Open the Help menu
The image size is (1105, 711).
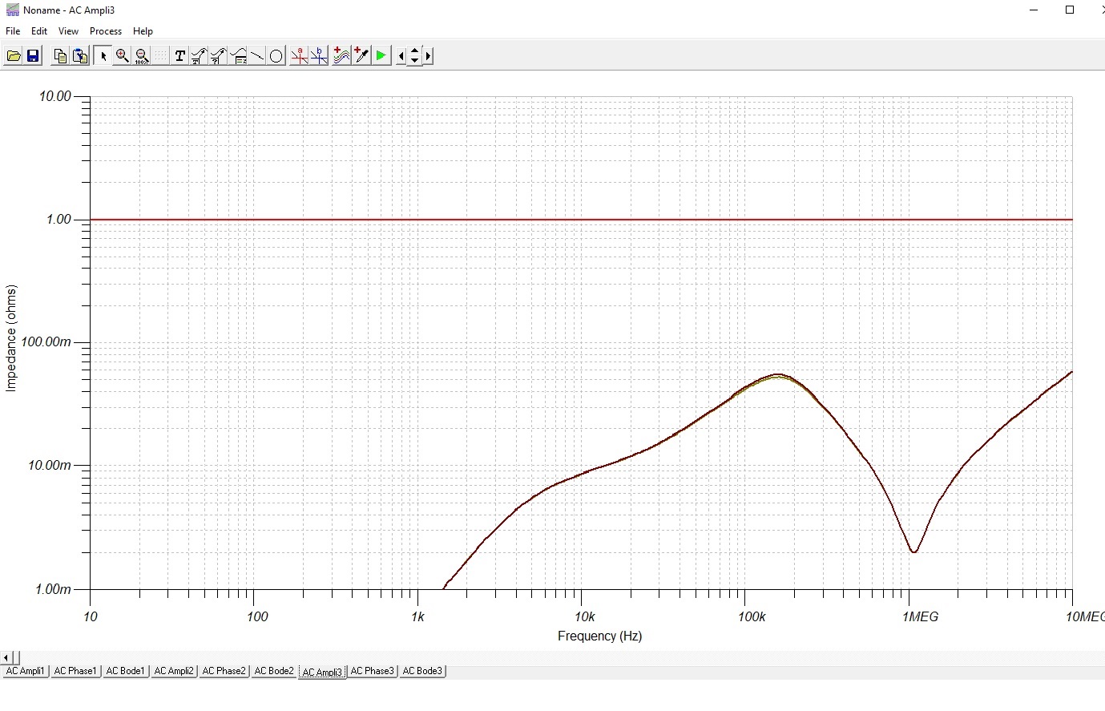(143, 31)
